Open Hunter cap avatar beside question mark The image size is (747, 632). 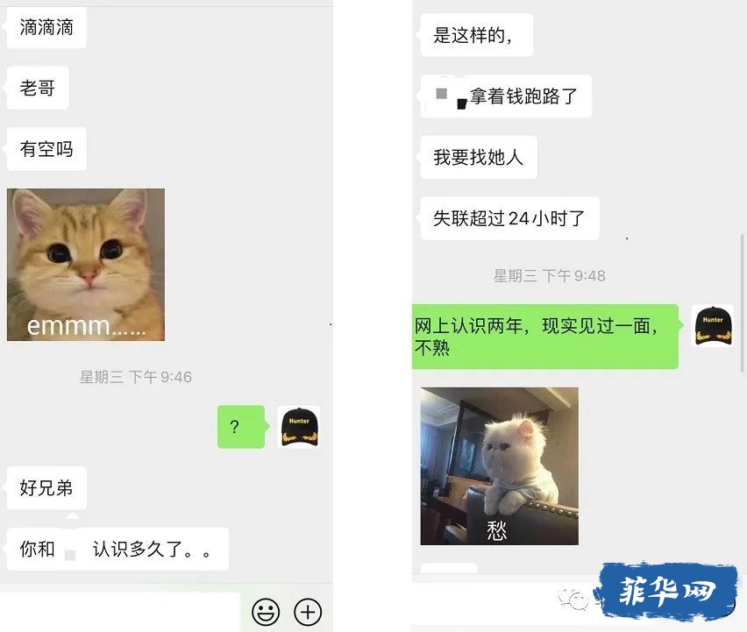point(299,427)
